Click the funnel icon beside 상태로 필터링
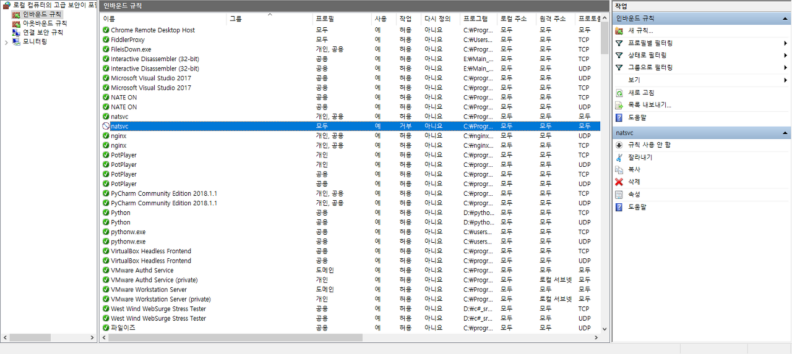The width and height of the screenshot is (792, 354). point(619,55)
